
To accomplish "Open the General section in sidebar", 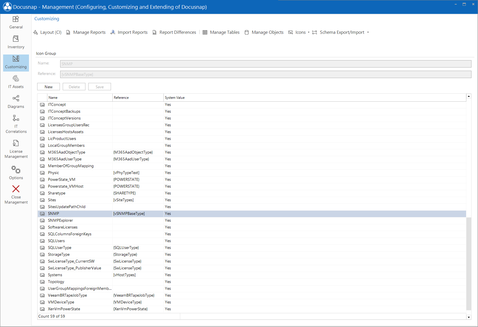I will (x=16, y=22).
